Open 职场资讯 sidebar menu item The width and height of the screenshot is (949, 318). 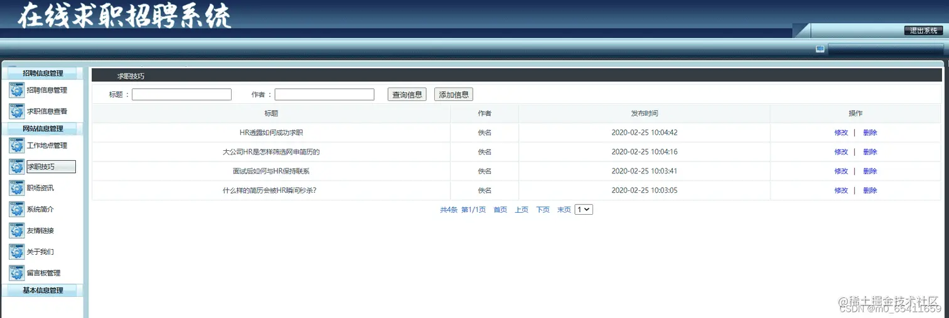click(x=40, y=188)
